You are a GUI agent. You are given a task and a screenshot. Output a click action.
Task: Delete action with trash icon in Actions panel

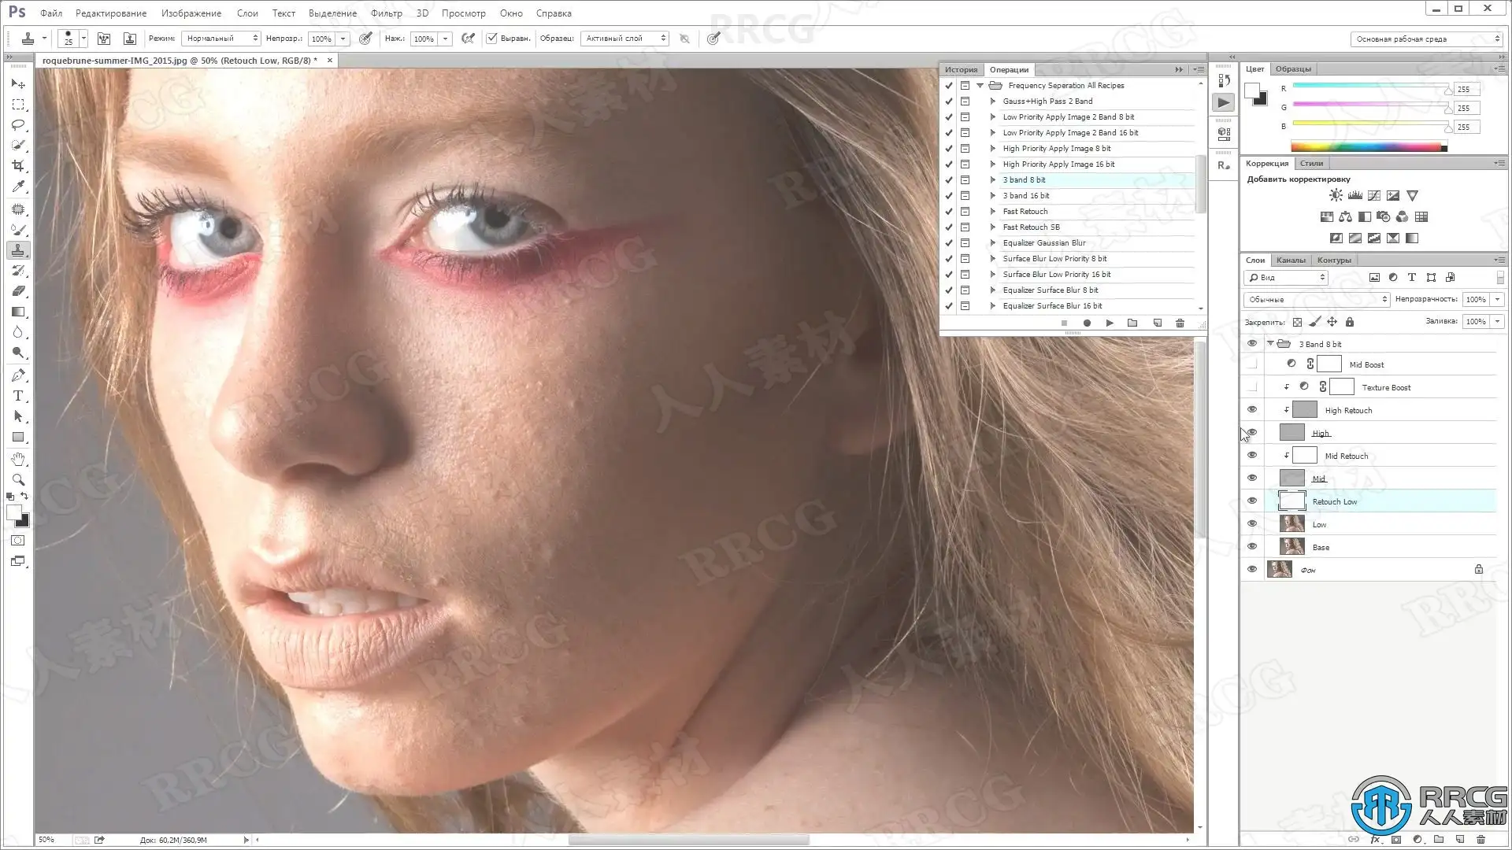[x=1180, y=323]
